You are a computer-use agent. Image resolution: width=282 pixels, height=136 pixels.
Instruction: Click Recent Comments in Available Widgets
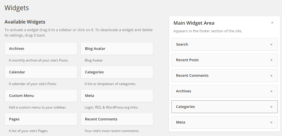[x=117, y=119]
